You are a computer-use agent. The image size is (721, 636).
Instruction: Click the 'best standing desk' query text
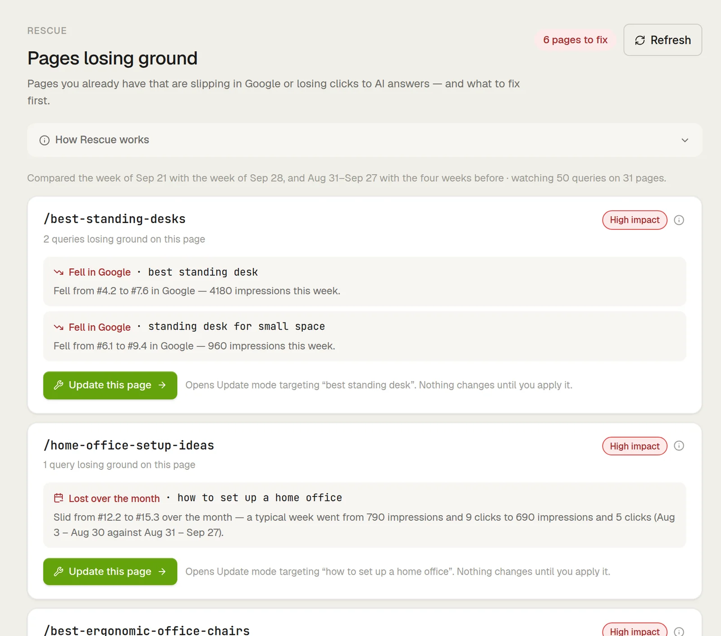203,272
